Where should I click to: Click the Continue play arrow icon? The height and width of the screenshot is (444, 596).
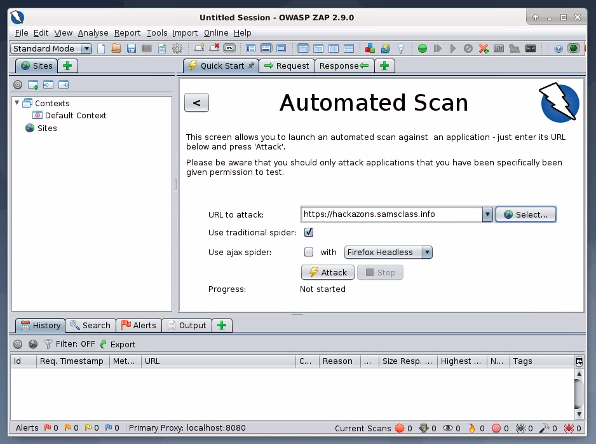click(x=452, y=48)
